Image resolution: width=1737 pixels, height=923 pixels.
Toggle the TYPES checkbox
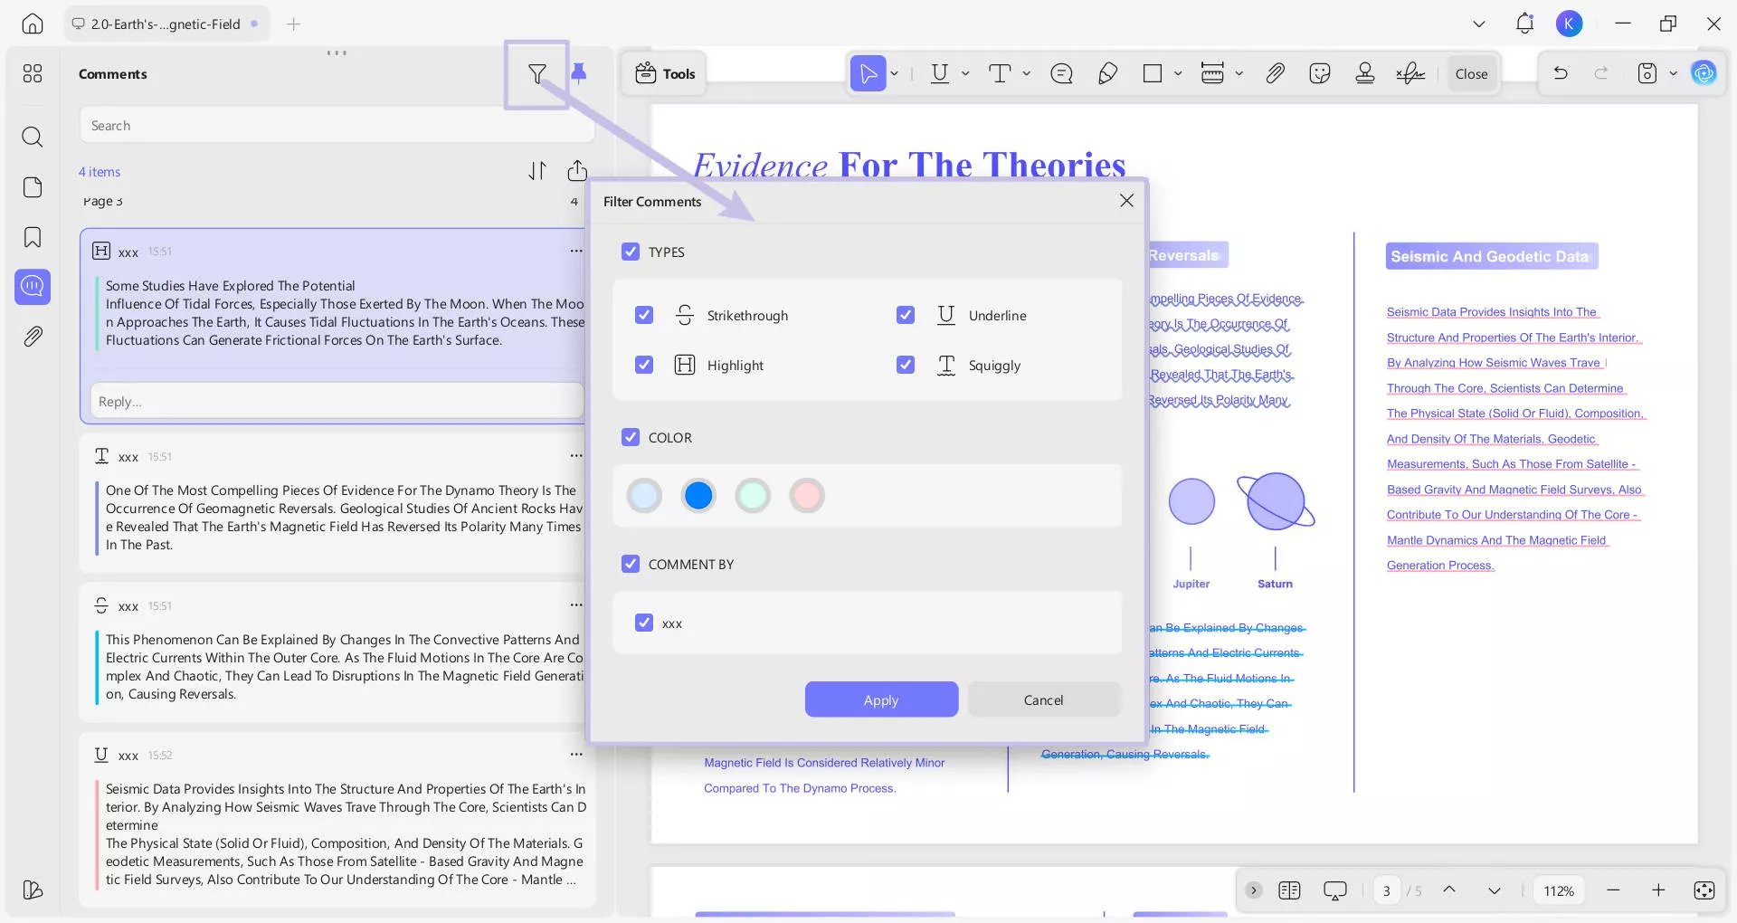pyautogui.click(x=631, y=252)
